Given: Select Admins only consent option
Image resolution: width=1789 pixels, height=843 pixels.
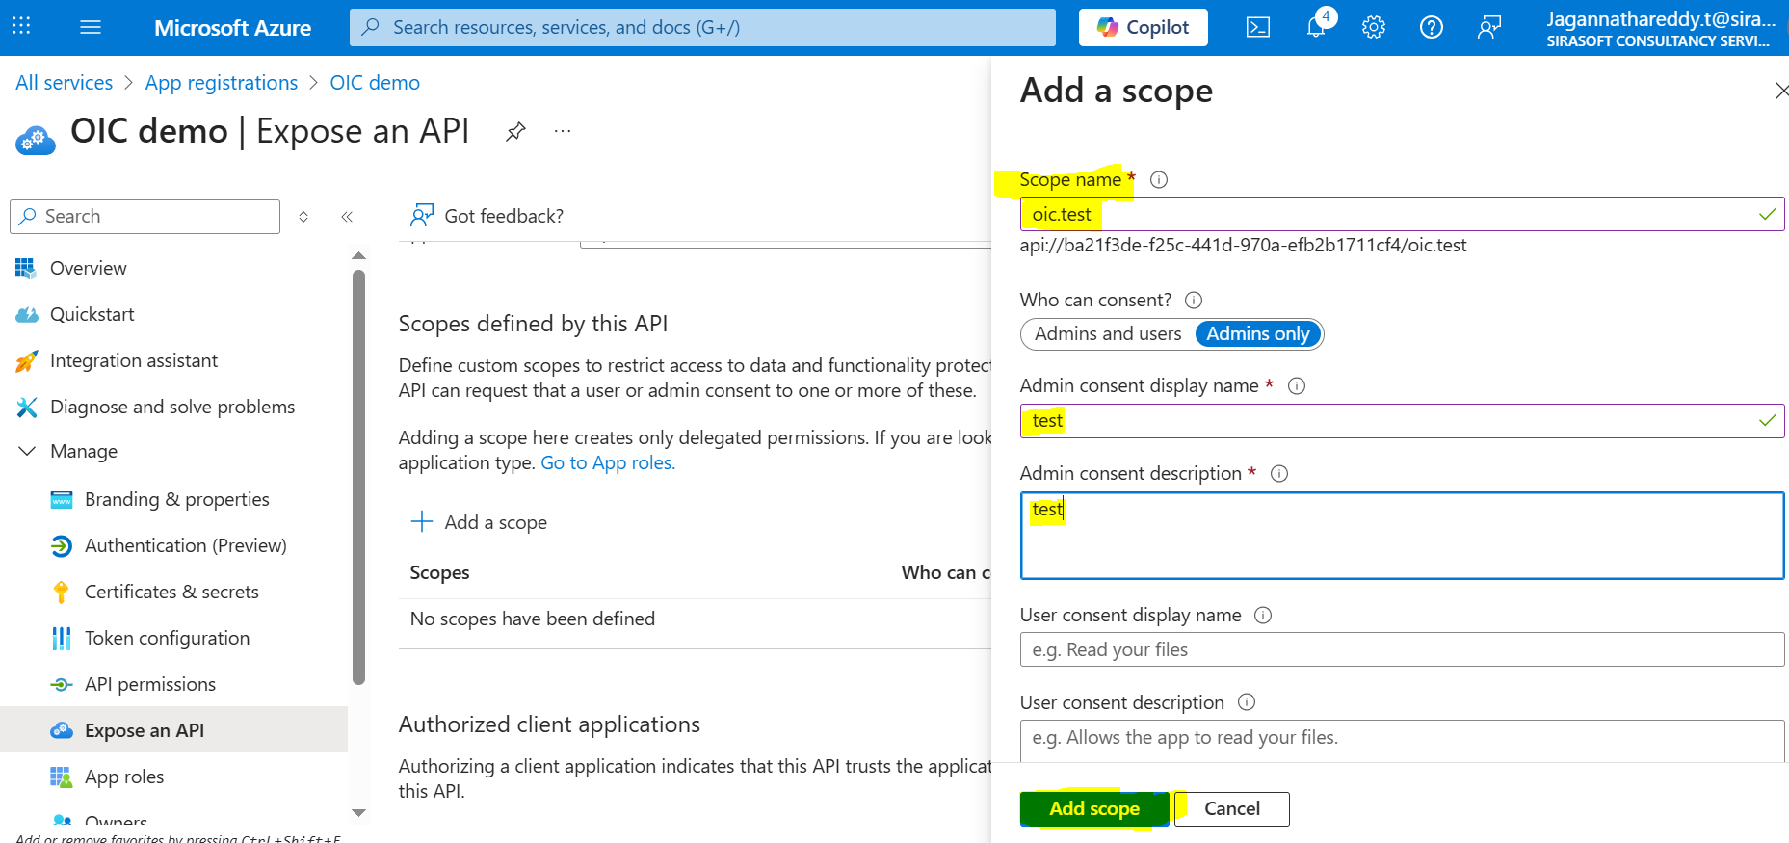Looking at the screenshot, I should (x=1258, y=333).
